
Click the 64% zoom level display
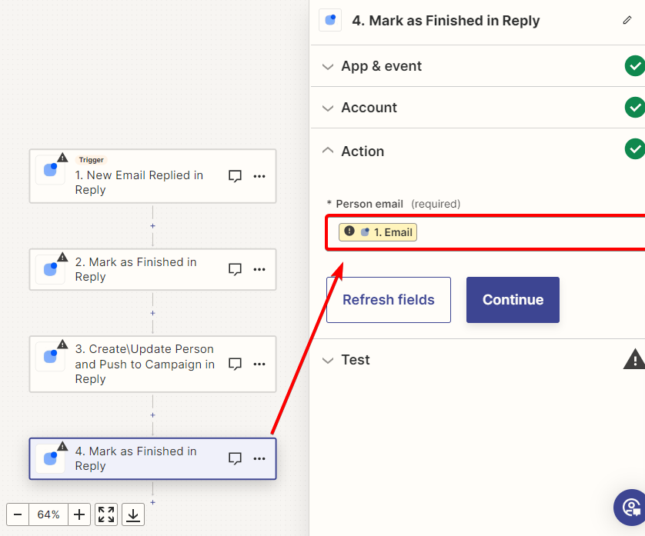pyautogui.click(x=48, y=514)
